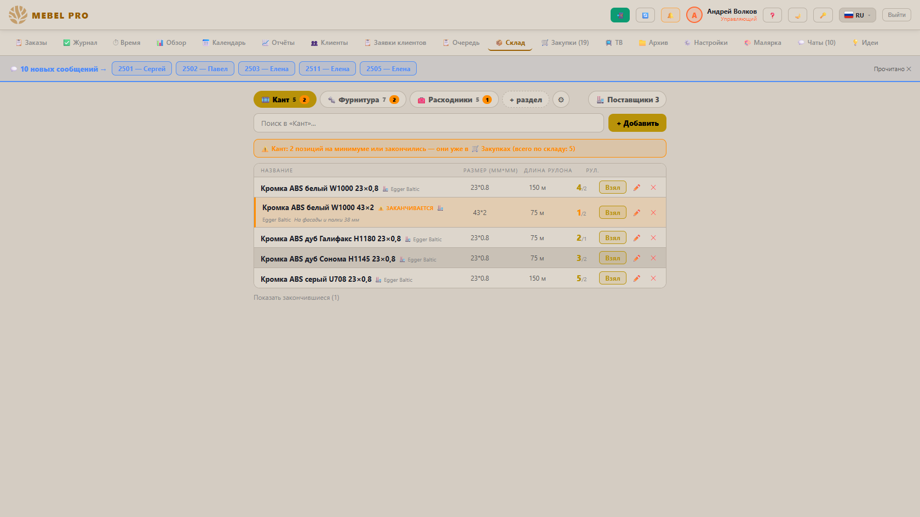This screenshot has width=920, height=517.
Task: Switch to the Расходники section
Action: pyautogui.click(x=454, y=100)
